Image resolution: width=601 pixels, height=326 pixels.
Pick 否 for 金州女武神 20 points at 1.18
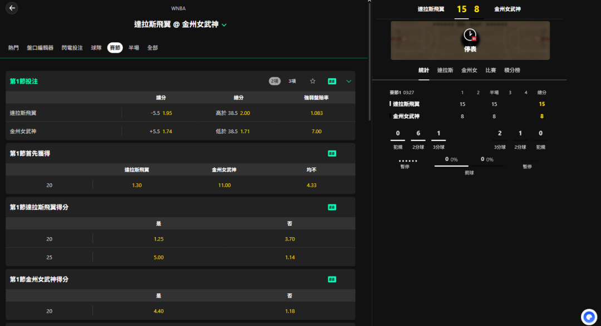coord(290,312)
